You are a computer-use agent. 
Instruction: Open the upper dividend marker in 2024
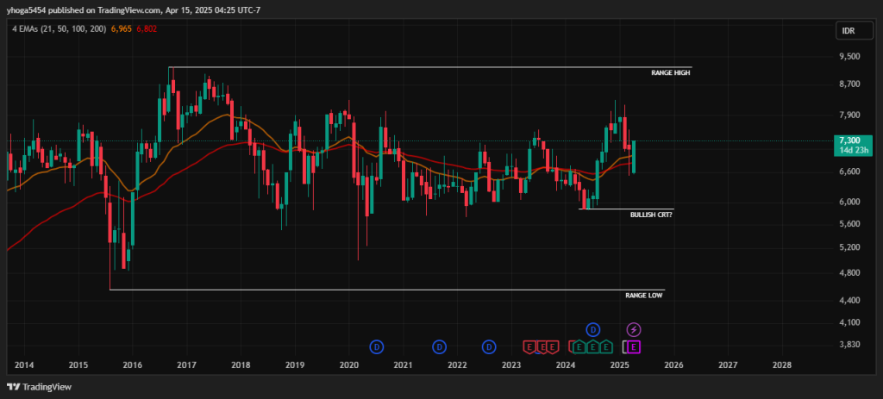tap(592, 330)
